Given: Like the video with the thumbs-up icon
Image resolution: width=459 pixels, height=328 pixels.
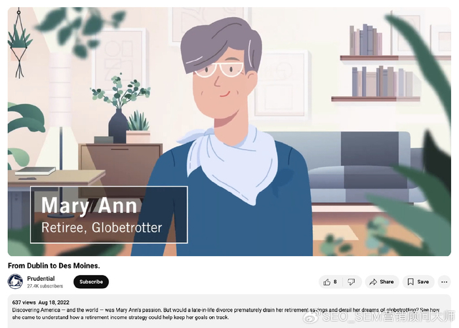Looking at the screenshot, I should (327, 282).
